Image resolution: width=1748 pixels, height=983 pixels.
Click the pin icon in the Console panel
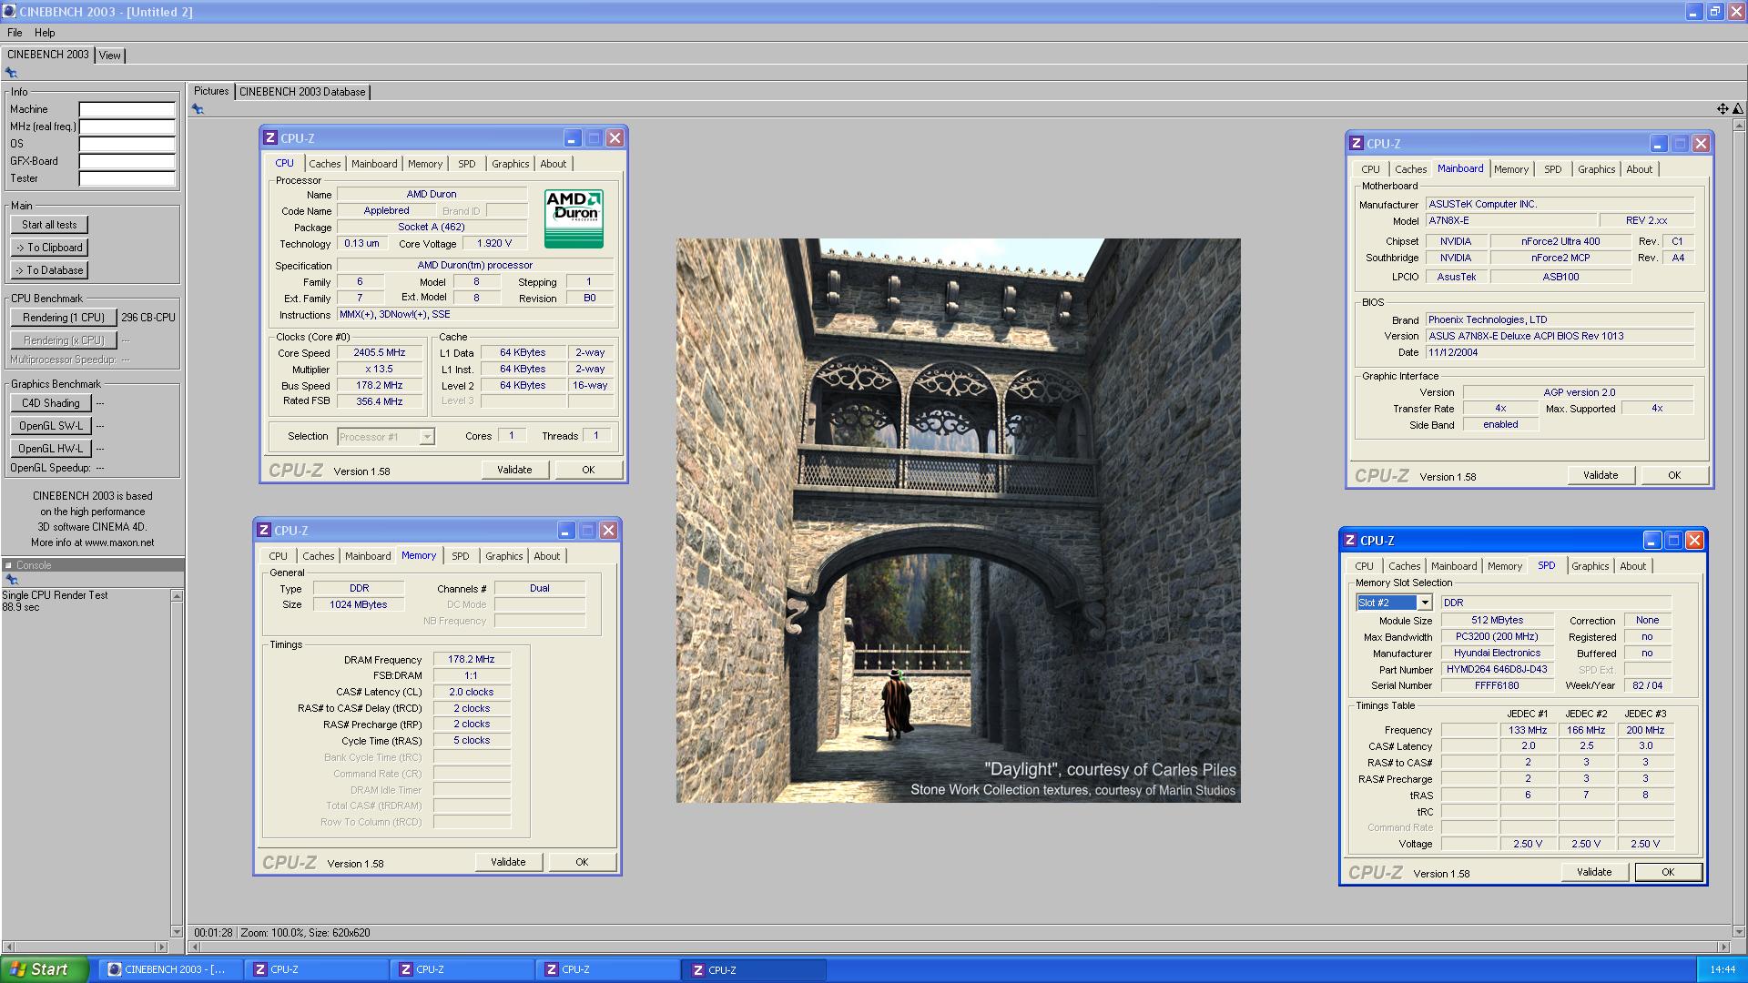[x=11, y=580]
